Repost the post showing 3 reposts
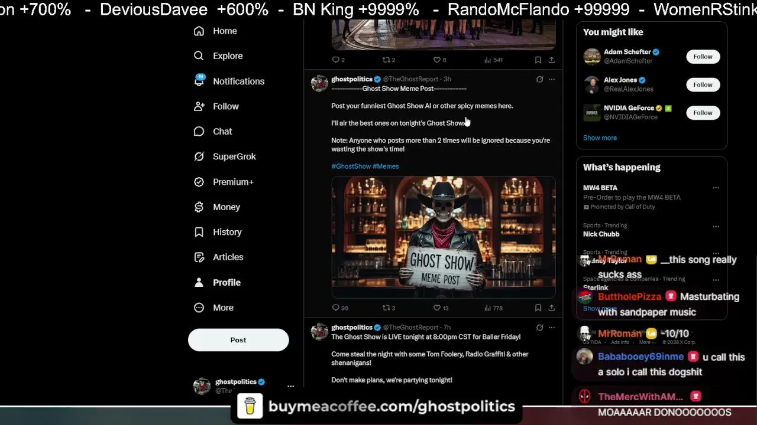This screenshot has height=425, width=757. click(389, 308)
